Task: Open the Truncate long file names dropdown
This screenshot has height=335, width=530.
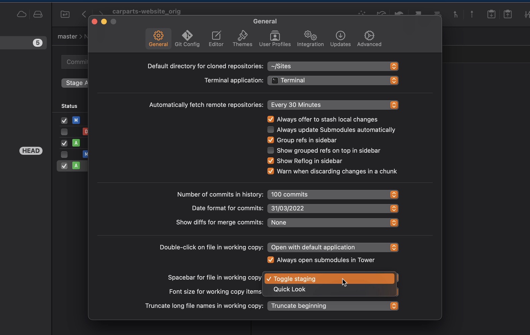Action: click(x=332, y=306)
